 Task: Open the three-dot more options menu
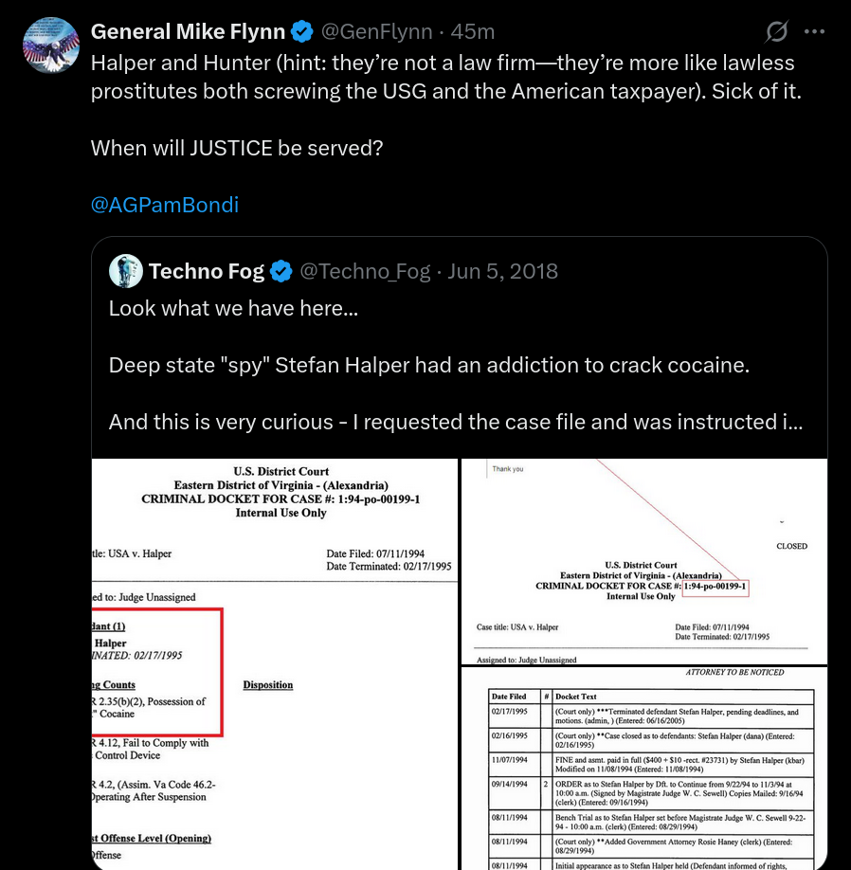(x=814, y=31)
